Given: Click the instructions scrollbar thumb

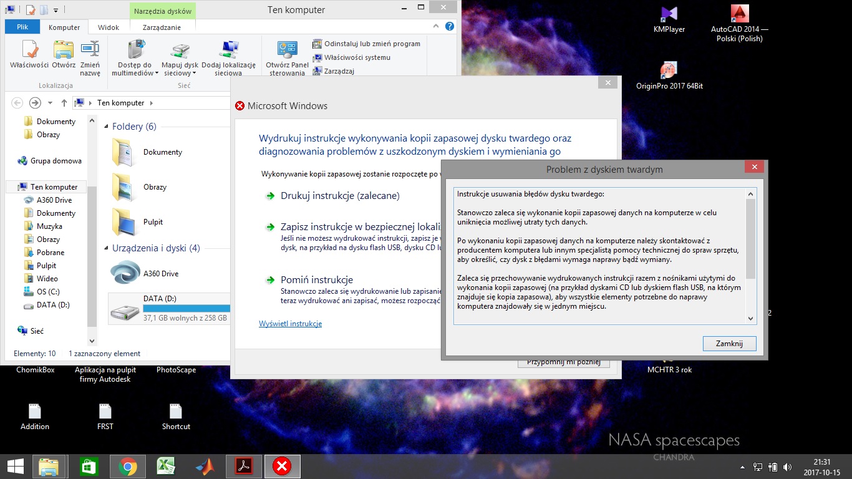Looking at the screenshot, I should 750,239.
